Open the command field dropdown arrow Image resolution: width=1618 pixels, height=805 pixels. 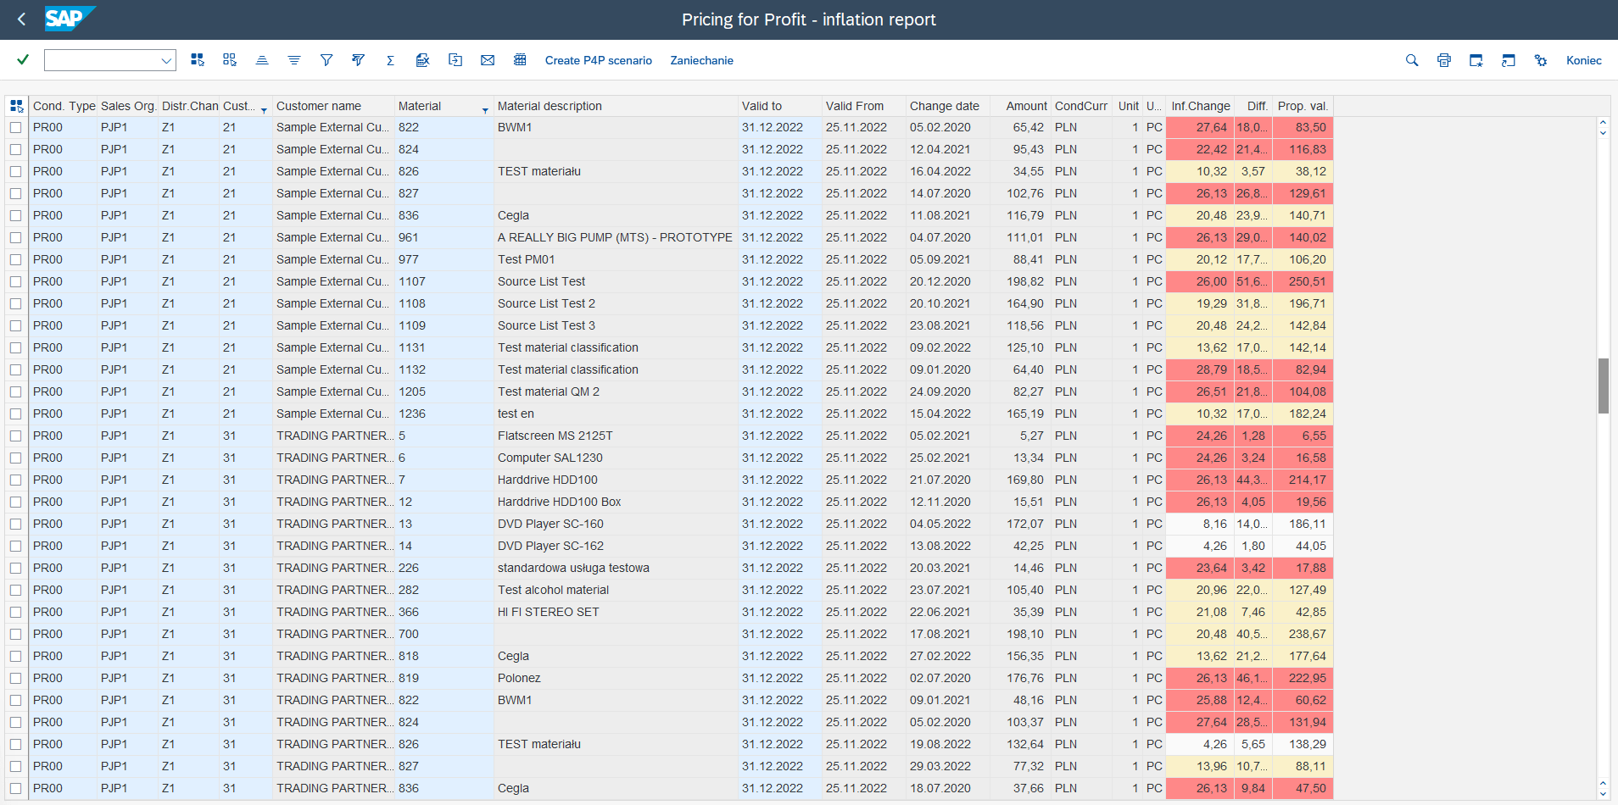pyautogui.click(x=166, y=60)
